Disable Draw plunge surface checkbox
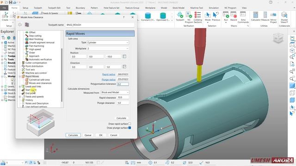296x166 pixels. coord(129,128)
